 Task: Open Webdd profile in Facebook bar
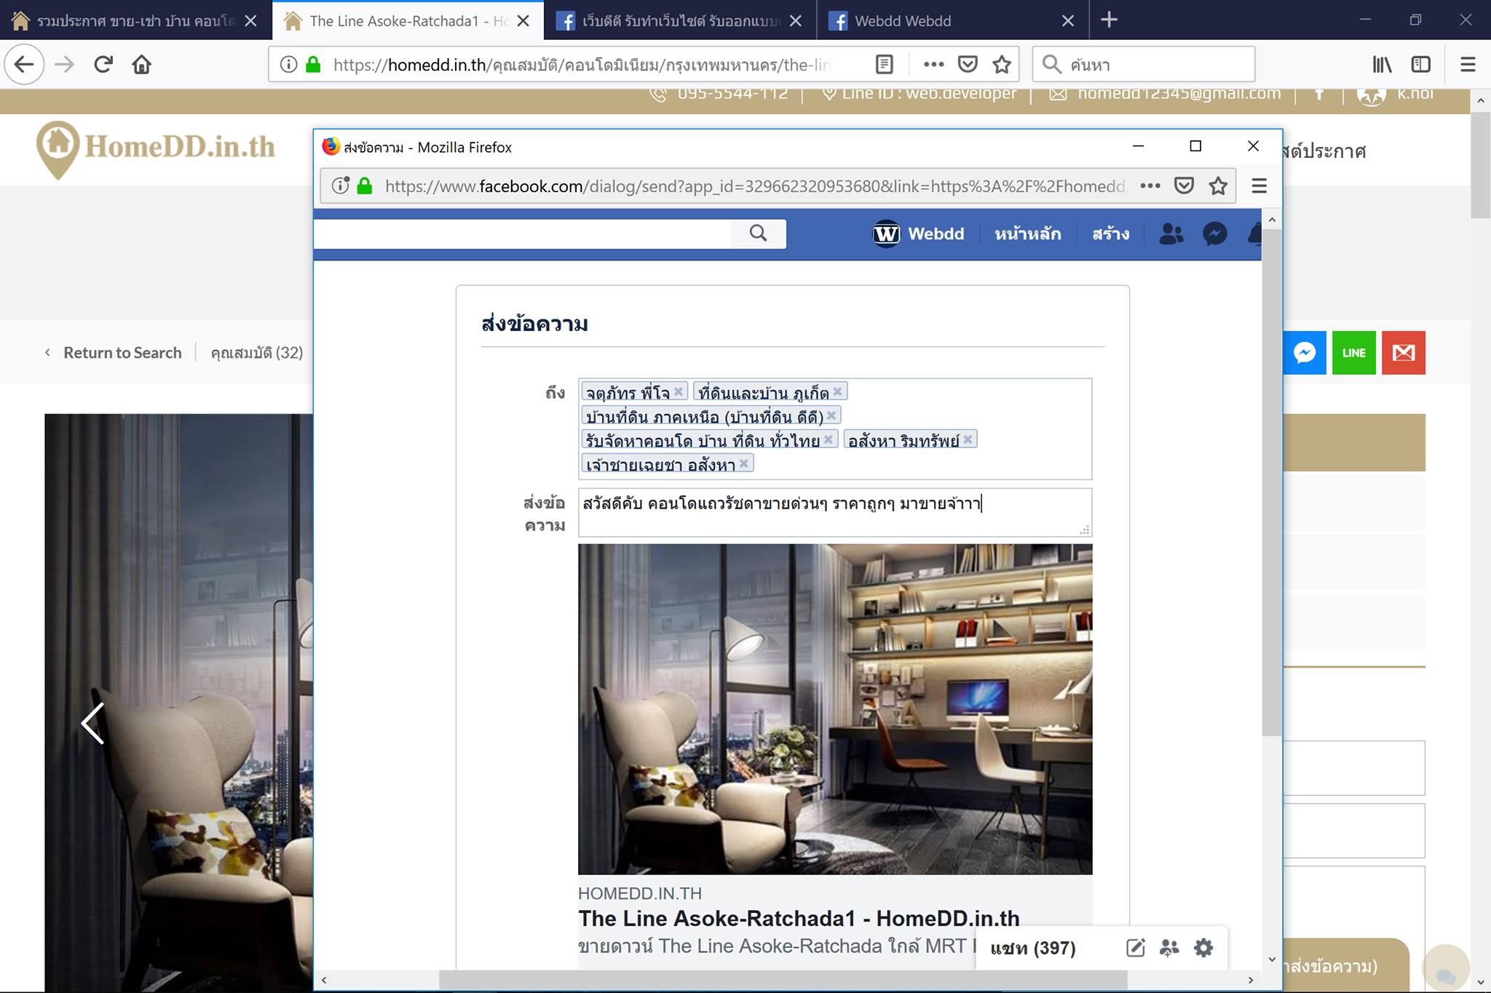click(919, 234)
